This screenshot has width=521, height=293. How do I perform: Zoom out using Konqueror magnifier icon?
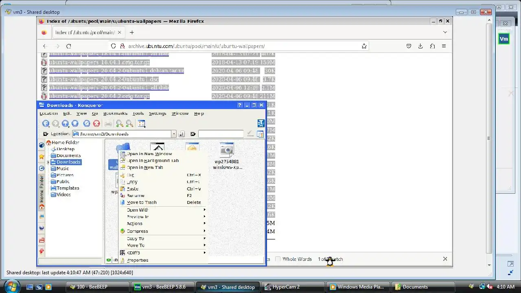click(x=129, y=124)
